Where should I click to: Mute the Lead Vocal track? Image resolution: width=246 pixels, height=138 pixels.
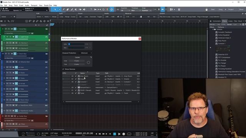[7, 37]
